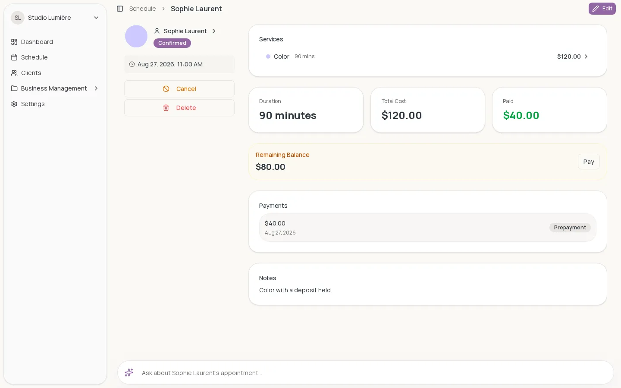The width and height of the screenshot is (621, 388).
Task: Click the Confirmed status badge
Action: [x=172, y=43]
